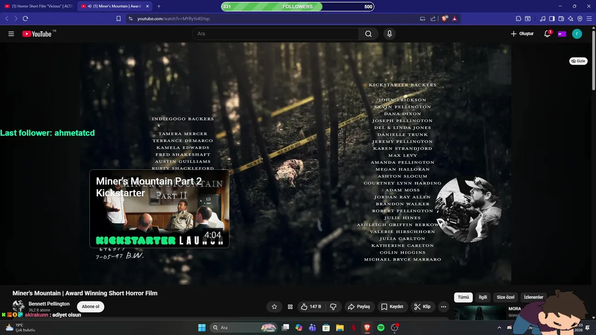Viewport: 596px width, 335px height.
Task: Hide end screen with Gizle button
Action: (x=578, y=61)
